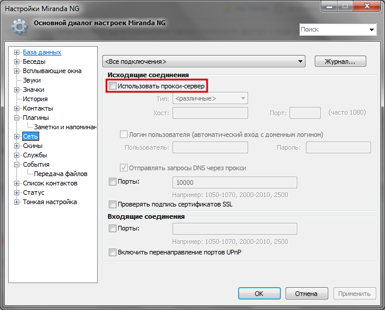Click the gear icon in the header

[19, 26]
